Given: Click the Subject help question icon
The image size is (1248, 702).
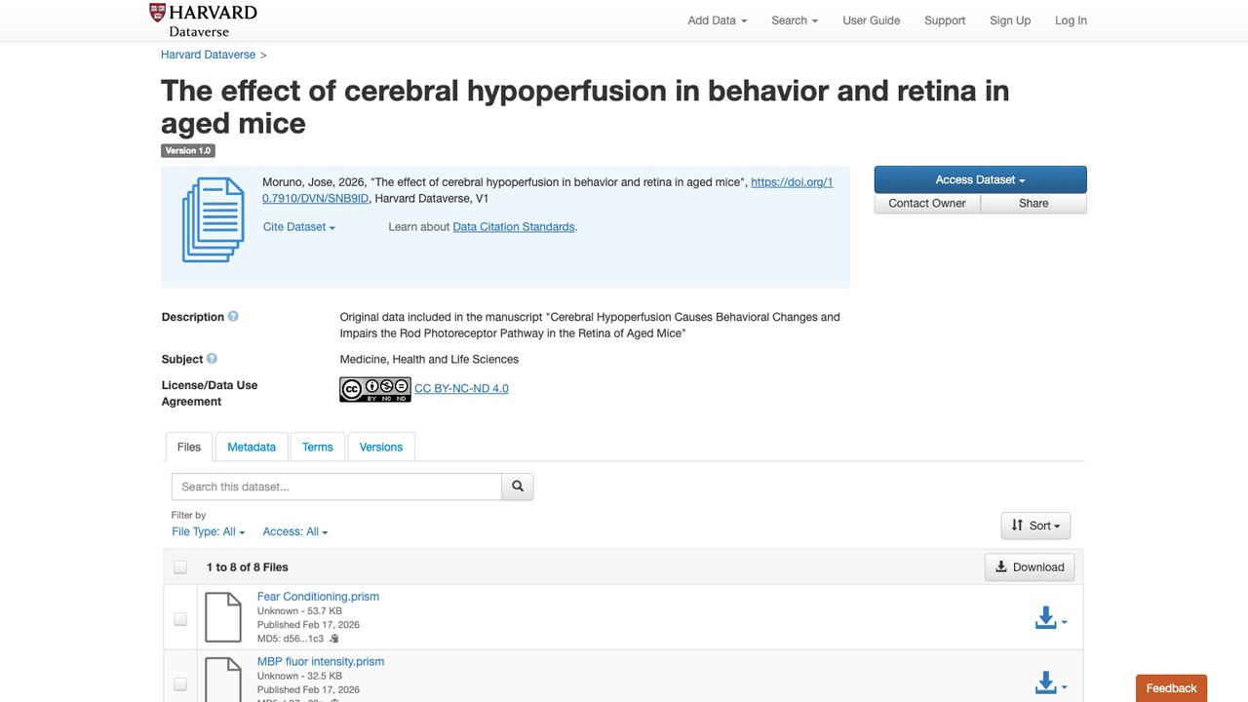Looking at the screenshot, I should tap(212, 359).
